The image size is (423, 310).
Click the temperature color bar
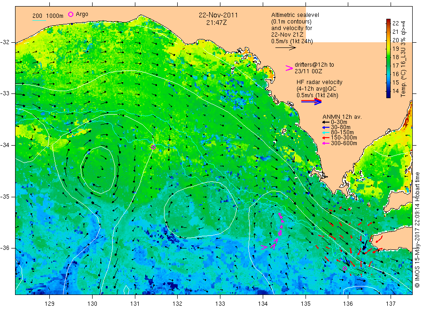pos(388,58)
